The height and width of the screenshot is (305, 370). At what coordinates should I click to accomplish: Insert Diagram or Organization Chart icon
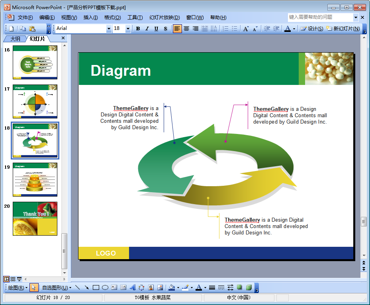click(141, 287)
